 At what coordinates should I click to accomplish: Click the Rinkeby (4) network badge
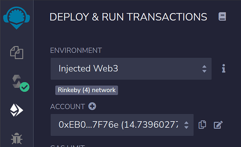(x=87, y=90)
